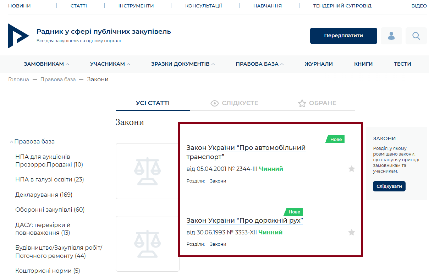Star the "Про автомобільний транспорт" law as favorite
The height and width of the screenshot is (277, 429).
351,169
